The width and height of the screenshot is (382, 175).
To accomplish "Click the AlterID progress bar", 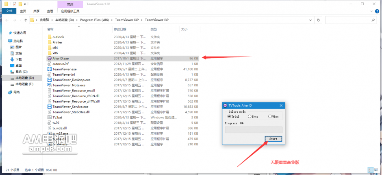I will (253, 130).
